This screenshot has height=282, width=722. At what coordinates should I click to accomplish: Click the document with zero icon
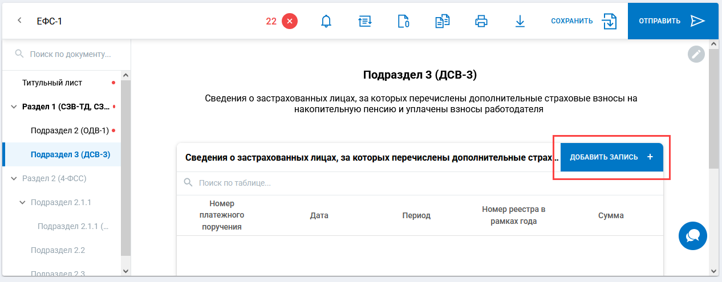(403, 21)
